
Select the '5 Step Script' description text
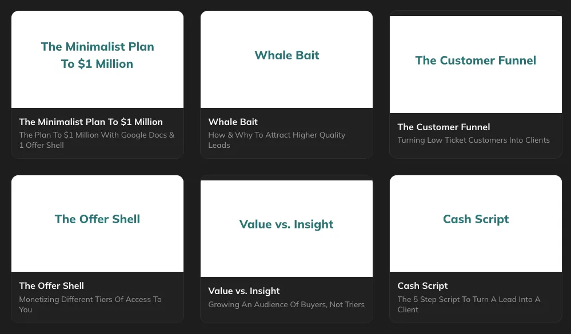tap(469, 304)
